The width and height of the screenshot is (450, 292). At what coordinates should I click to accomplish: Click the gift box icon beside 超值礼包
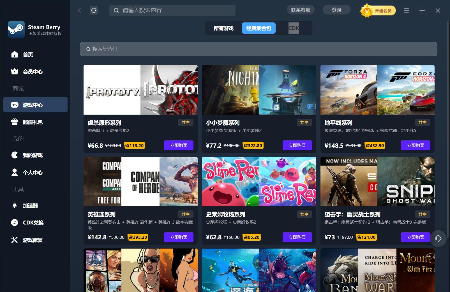[x=15, y=122]
